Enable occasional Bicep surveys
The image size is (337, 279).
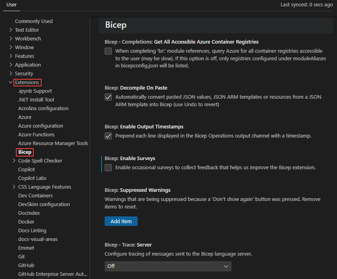(x=108, y=168)
